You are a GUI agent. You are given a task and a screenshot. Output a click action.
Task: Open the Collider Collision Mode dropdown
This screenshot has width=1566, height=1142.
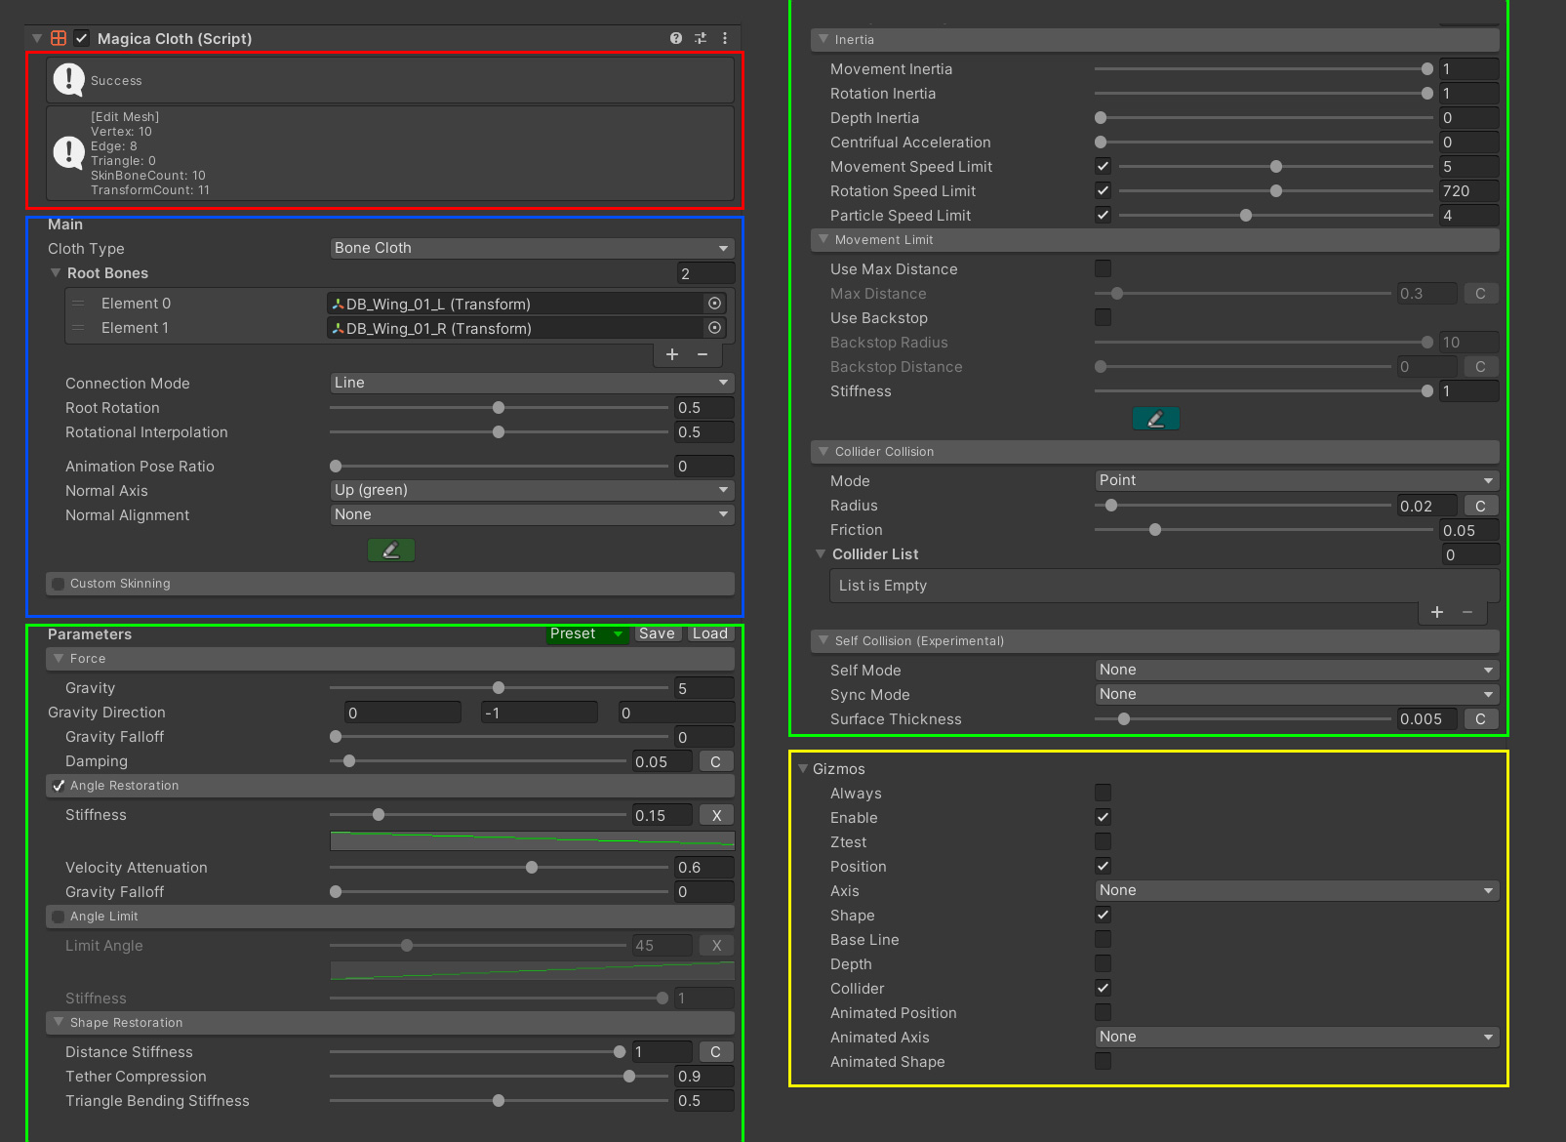1297,480
